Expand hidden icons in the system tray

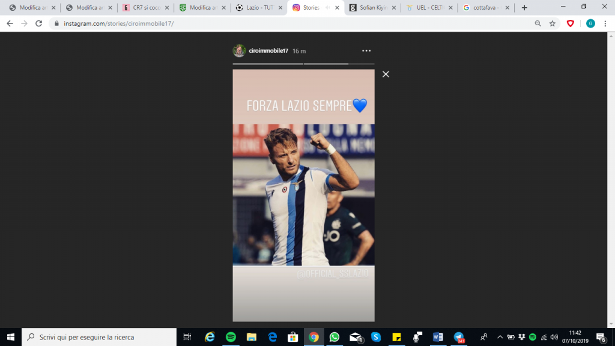click(x=500, y=337)
